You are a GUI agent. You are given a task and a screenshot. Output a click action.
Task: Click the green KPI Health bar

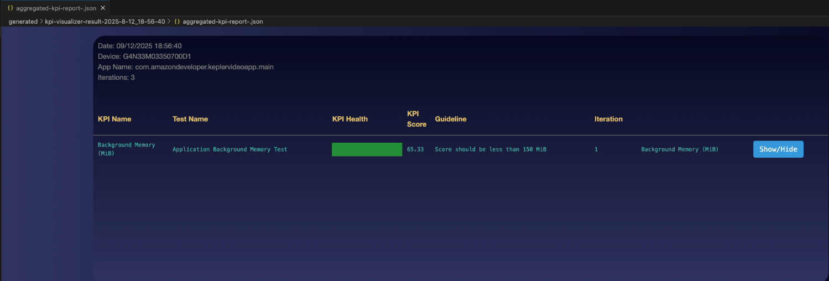click(367, 149)
